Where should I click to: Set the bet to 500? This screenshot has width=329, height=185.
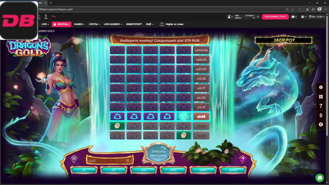point(173,170)
